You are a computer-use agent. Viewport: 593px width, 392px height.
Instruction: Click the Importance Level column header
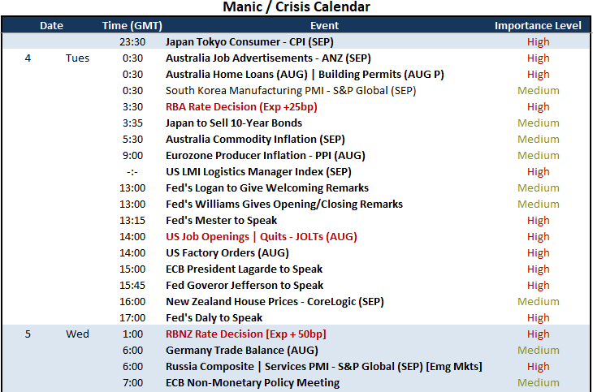tap(538, 25)
